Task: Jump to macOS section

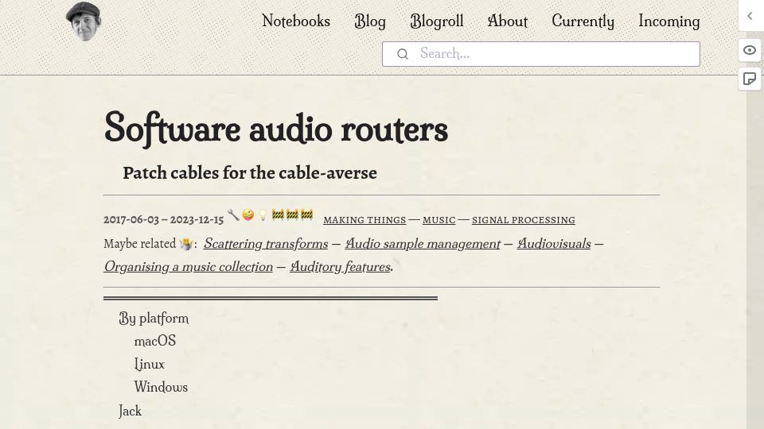Action: tap(155, 341)
